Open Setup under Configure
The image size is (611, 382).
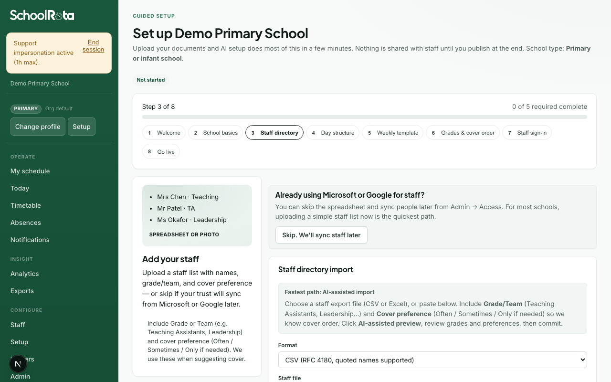point(20,342)
